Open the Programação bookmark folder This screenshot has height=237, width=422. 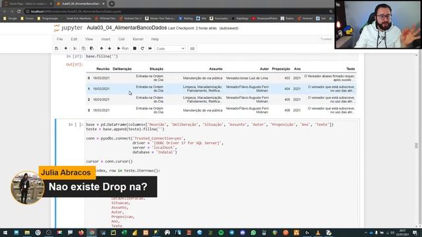tap(47, 18)
